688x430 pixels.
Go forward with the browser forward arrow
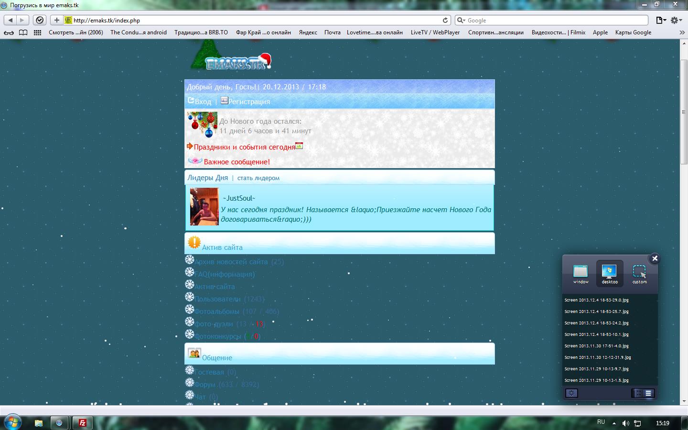[22, 20]
